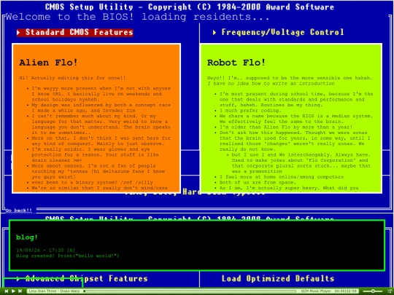
Task: Click the 'blog!' heading
Action: (x=27, y=237)
